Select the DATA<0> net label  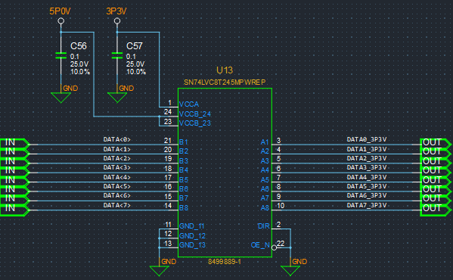117,139
